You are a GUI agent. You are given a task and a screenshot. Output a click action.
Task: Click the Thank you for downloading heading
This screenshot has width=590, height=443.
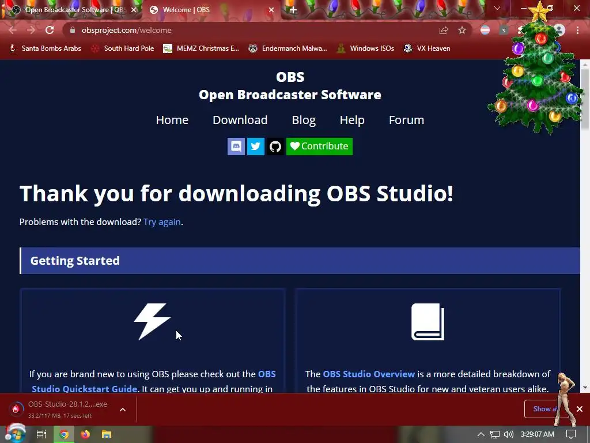236,194
